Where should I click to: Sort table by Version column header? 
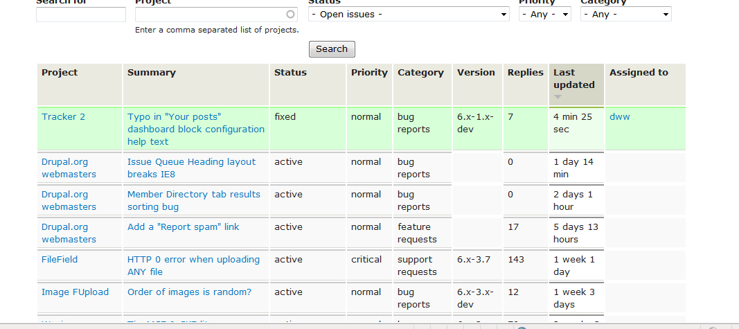click(476, 73)
